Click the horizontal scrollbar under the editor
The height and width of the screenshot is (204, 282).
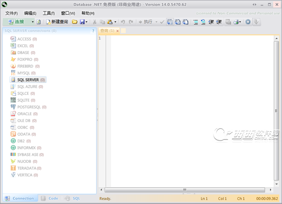pos(185,190)
